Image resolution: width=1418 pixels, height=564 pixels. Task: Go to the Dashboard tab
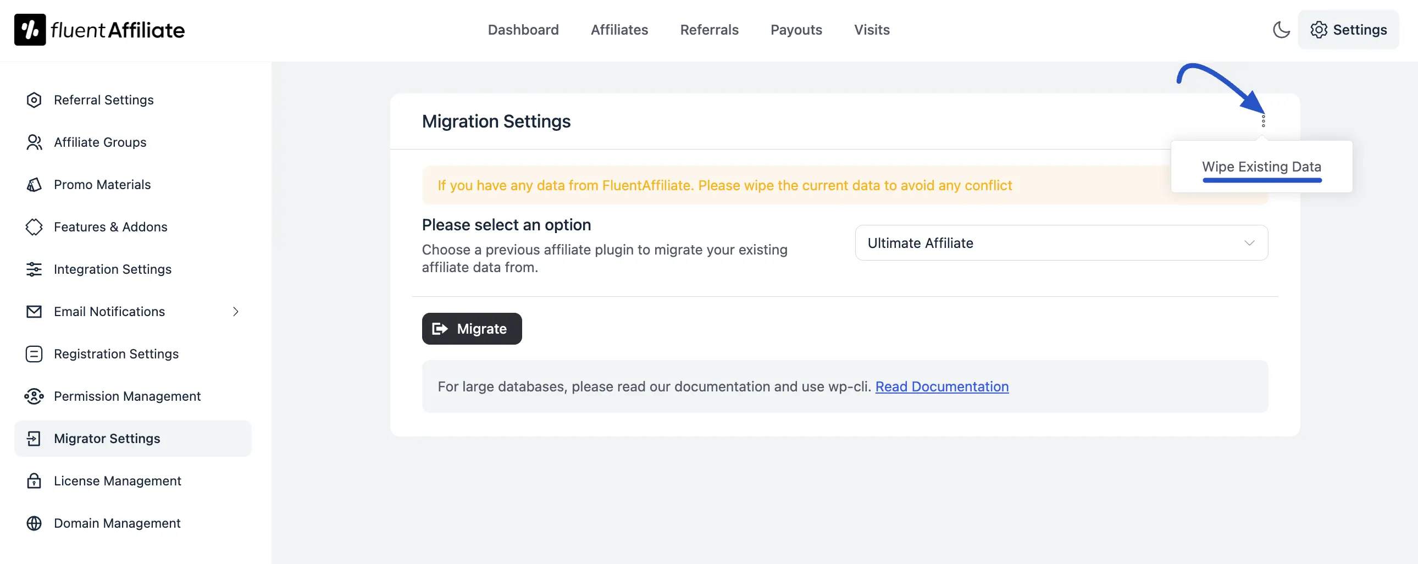pos(523,30)
